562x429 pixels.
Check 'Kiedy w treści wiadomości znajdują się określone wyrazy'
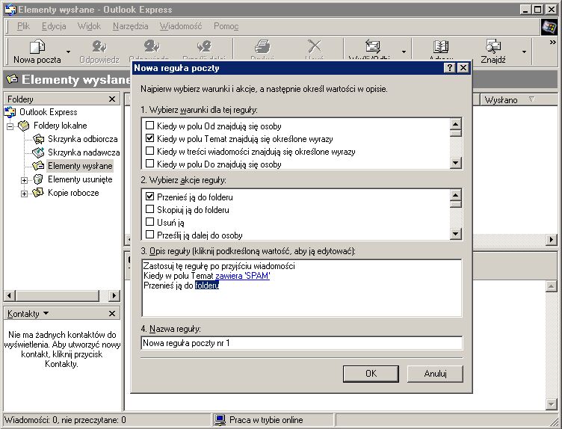pyautogui.click(x=149, y=151)
